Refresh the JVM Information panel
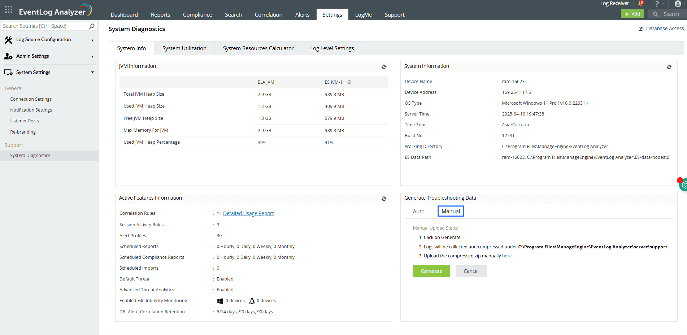The image size is (687, 335). (x=384, y=67)
